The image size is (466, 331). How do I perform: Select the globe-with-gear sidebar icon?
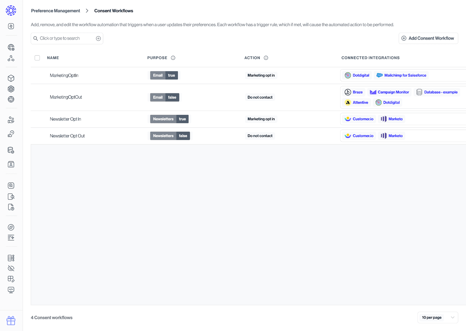point(11,47)
